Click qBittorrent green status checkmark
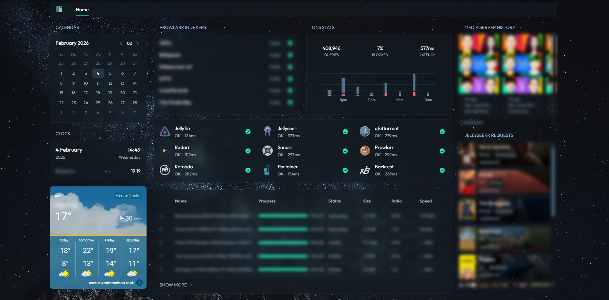Image resolution: width=609 pixels, height=300 pixels. pos(442,132)
